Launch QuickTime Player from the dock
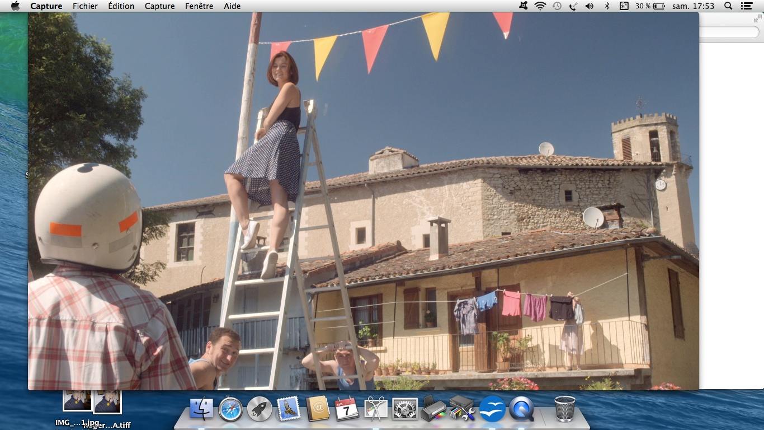The width and height of the screenshot is (764, 430). (x=521, y=409)
